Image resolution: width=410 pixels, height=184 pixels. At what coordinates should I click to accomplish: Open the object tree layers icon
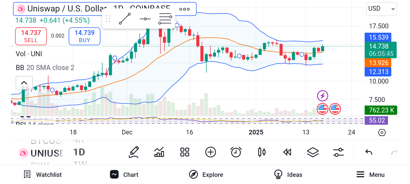(x=313, y=152)
